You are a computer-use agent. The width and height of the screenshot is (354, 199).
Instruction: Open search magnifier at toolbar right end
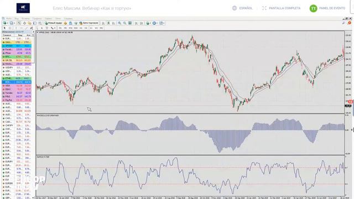click(x=343, y=23)
